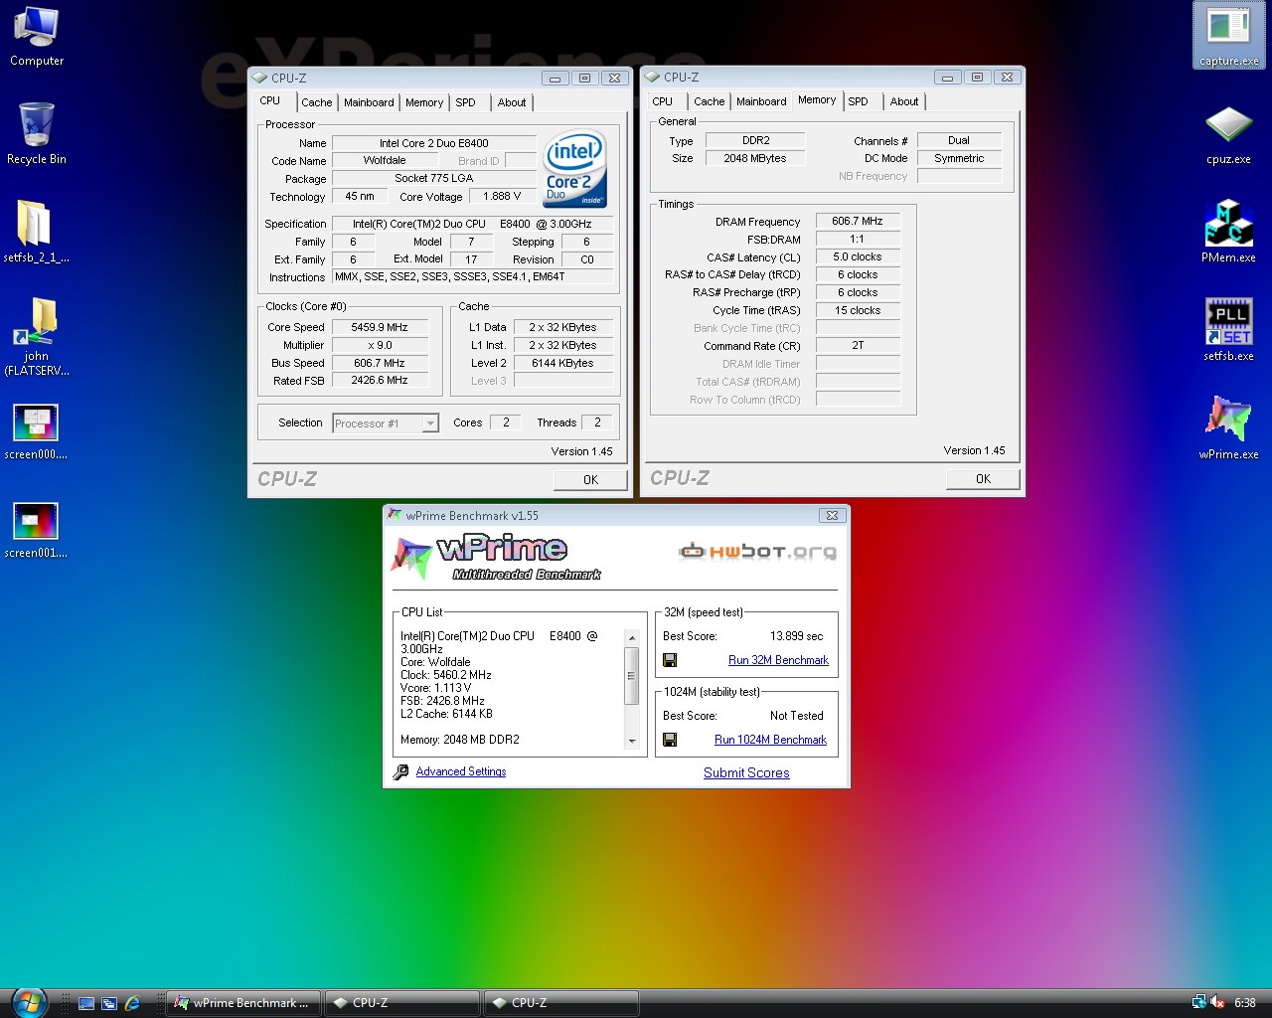Click the wrench icon beside Advanced Settings

pyautogui.click(x=400, y=771)
